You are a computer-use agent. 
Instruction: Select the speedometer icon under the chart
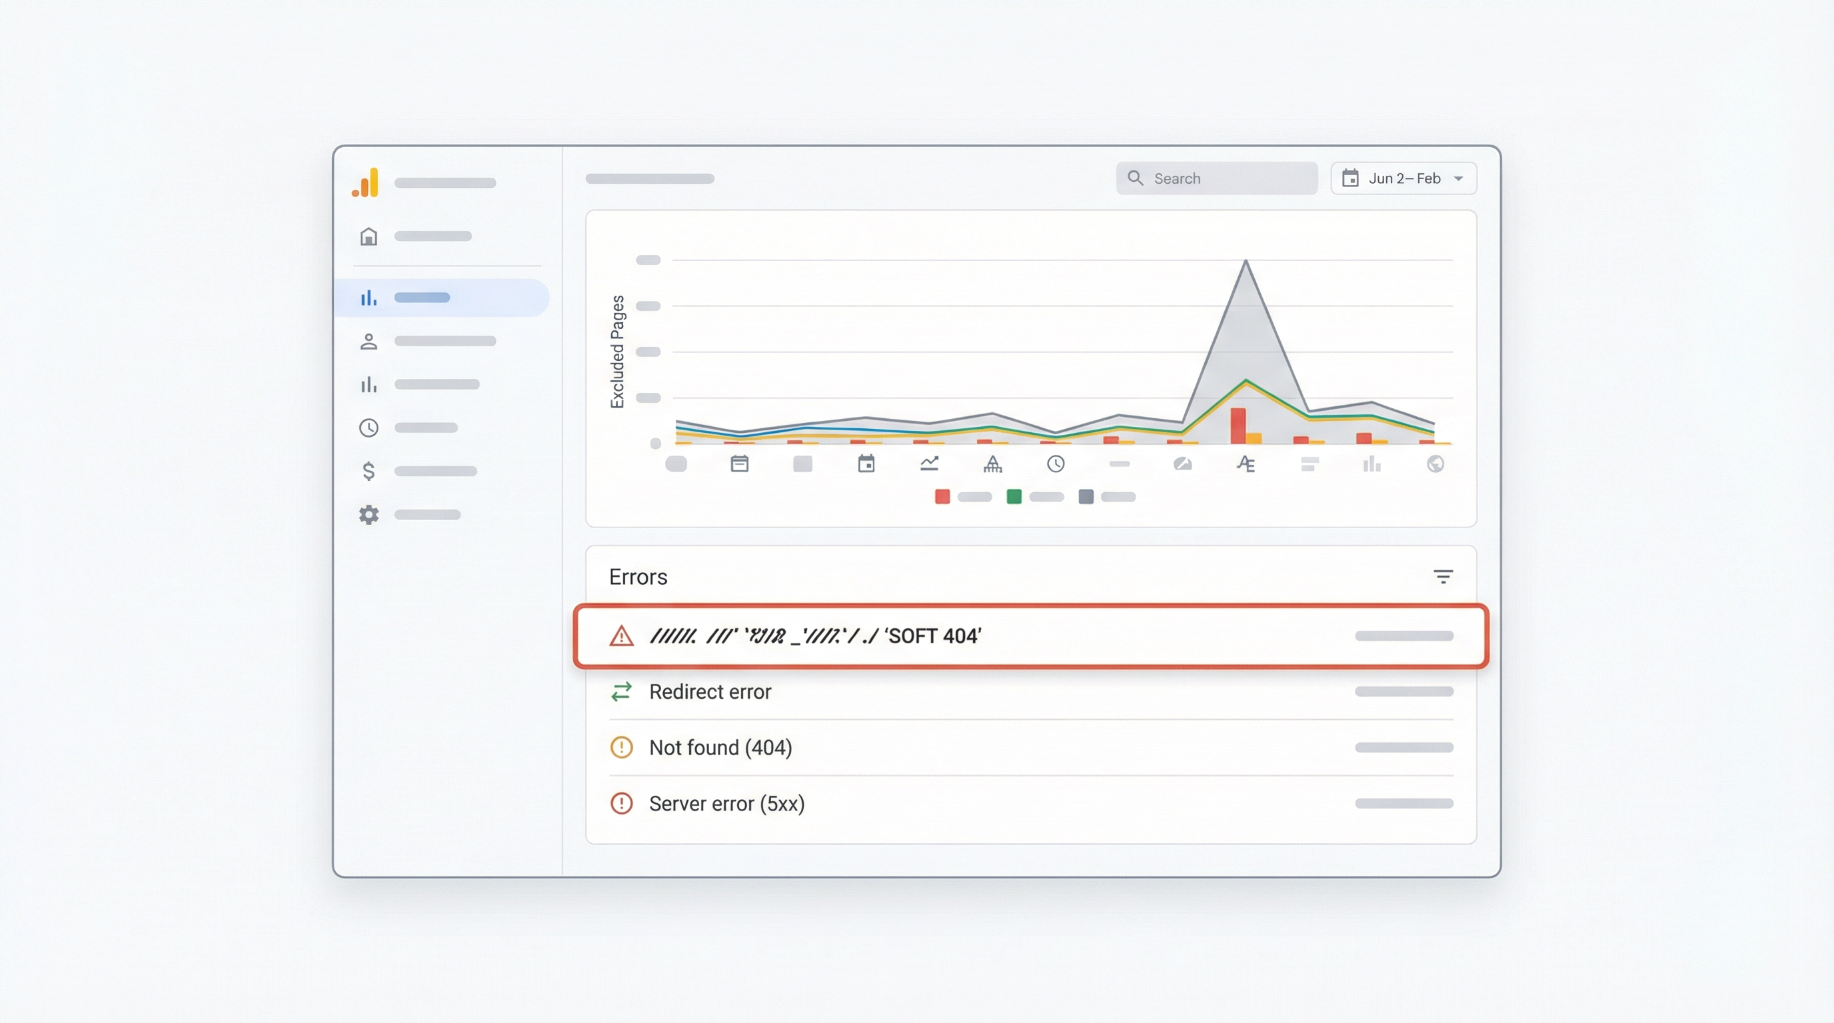click(x=1184, y=464)
